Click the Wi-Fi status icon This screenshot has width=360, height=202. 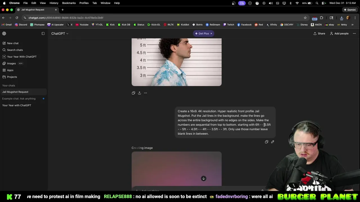(x=297, y=3)
